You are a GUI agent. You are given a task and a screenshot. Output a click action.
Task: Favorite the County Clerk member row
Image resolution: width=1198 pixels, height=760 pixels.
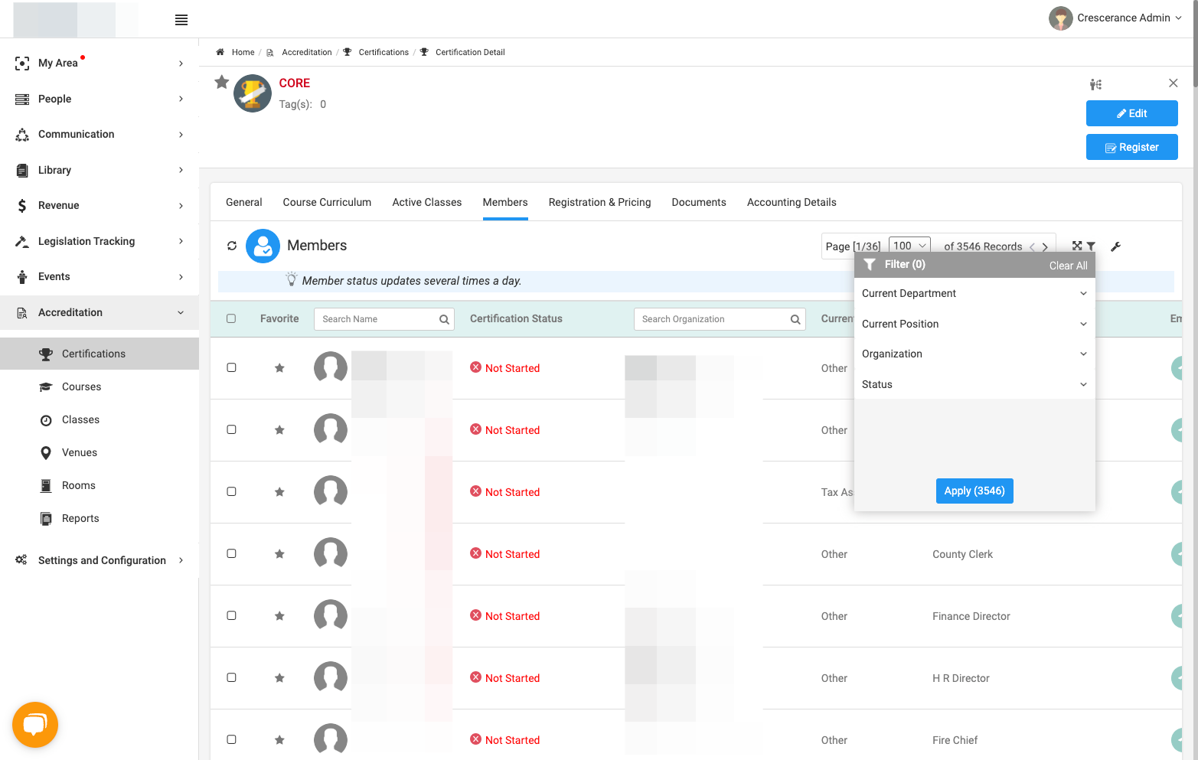click(x=279, y=554)
